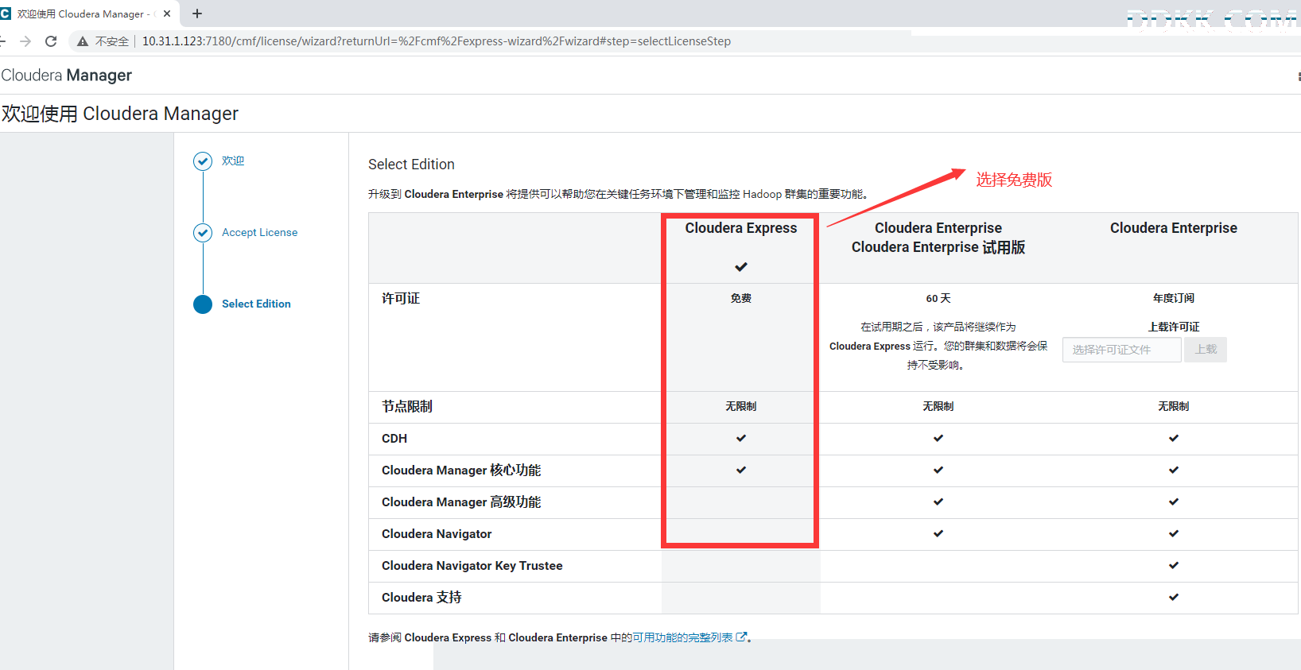
Task: Click Cloudera 支持 checkmark in Enterprise column
Action: (x=1174, y=597)
